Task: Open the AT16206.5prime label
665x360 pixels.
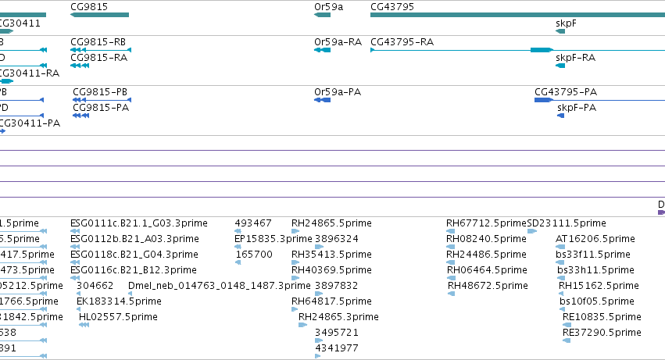Action: (595, 239)
